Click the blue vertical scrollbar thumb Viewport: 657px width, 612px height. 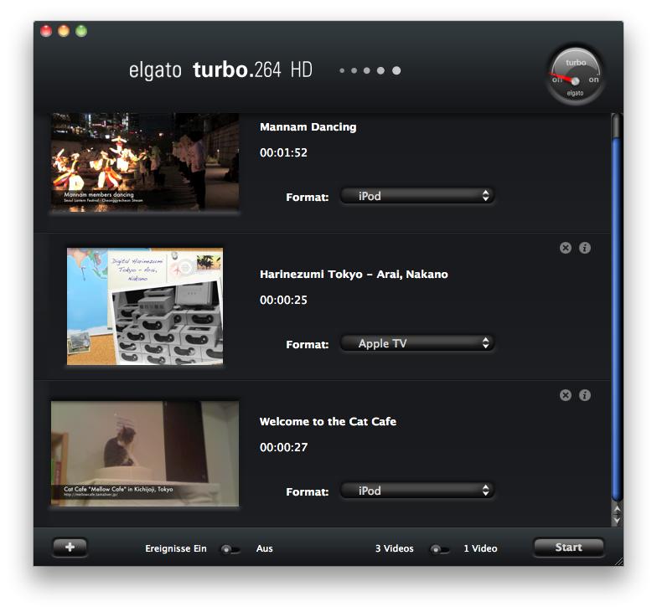pos(617,318)
